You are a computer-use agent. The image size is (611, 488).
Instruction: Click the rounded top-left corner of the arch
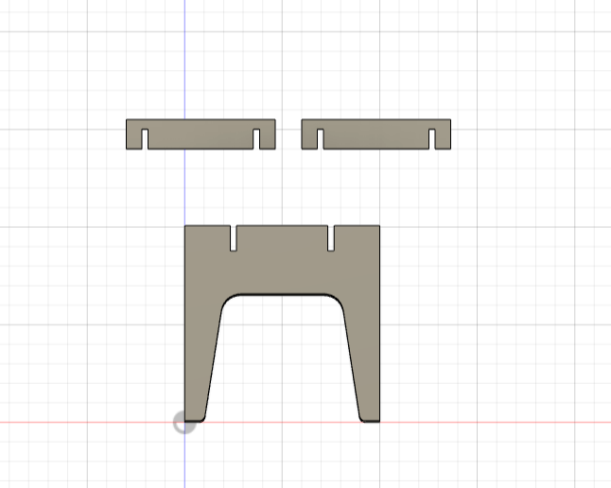[228, 301]
